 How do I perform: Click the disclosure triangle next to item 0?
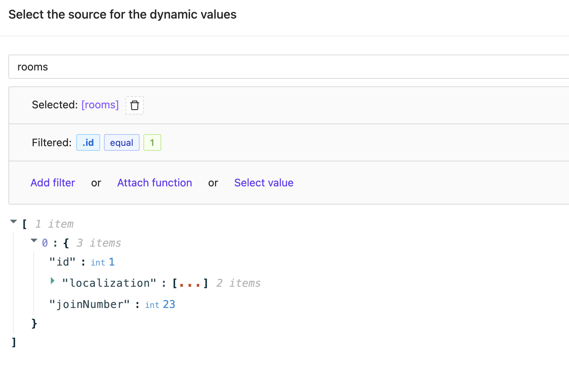tap(34, 241)
